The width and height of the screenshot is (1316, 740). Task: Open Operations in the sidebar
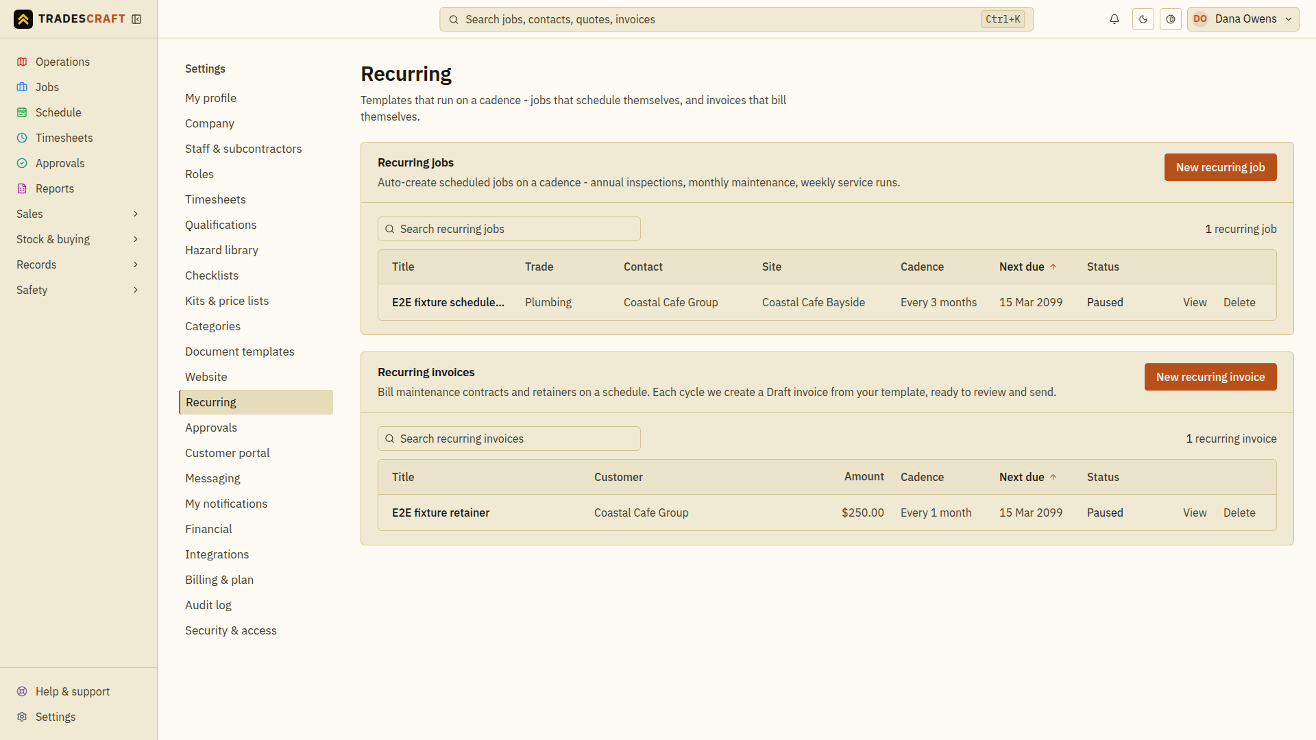[x=79, y=62]
